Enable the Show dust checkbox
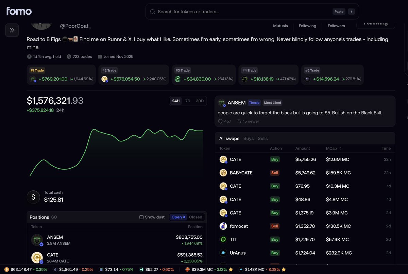 [141, 217]
